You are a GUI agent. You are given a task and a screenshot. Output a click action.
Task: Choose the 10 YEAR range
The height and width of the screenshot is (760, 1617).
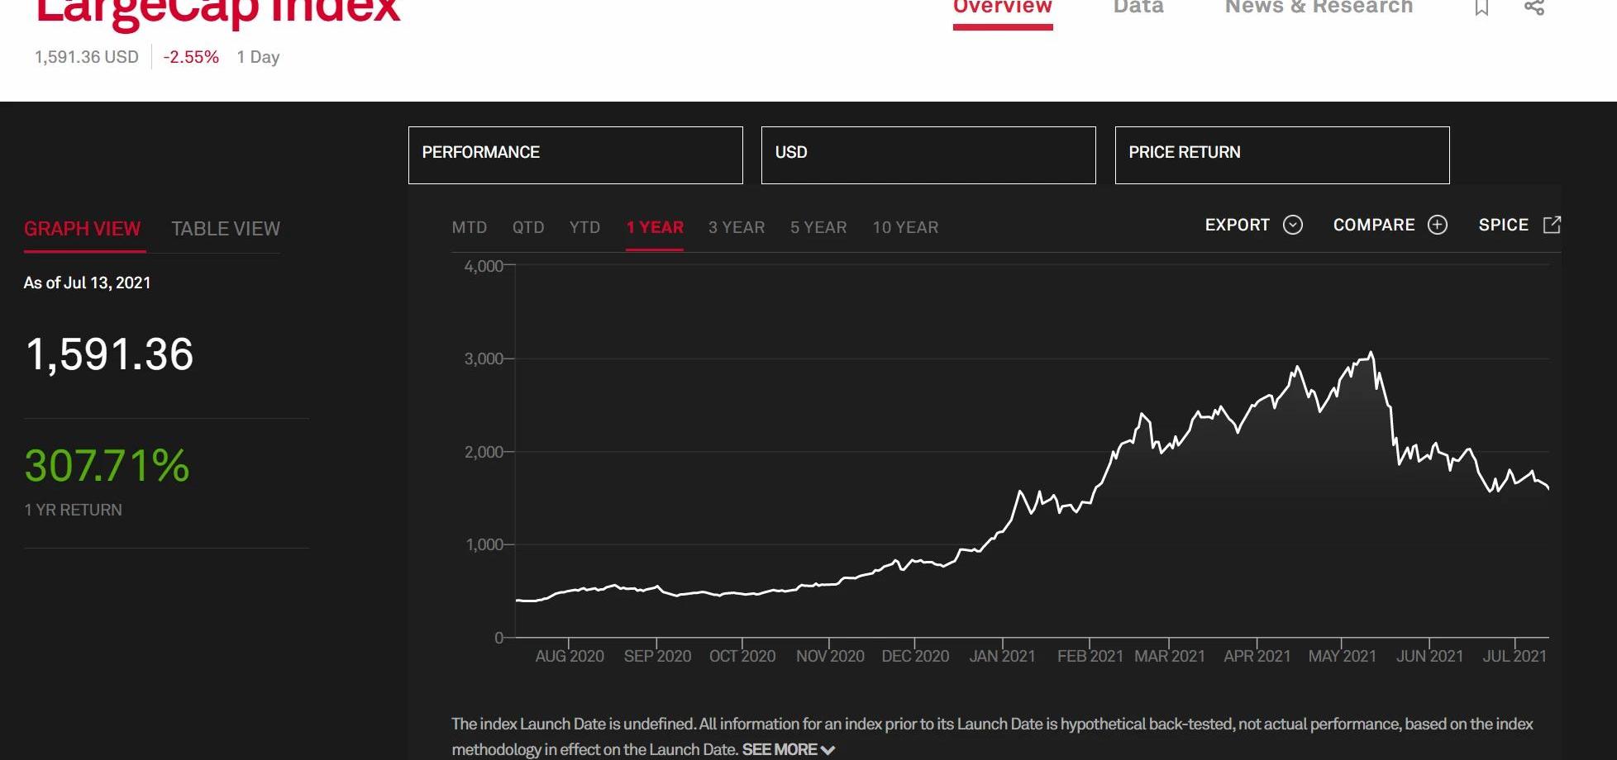905,227
